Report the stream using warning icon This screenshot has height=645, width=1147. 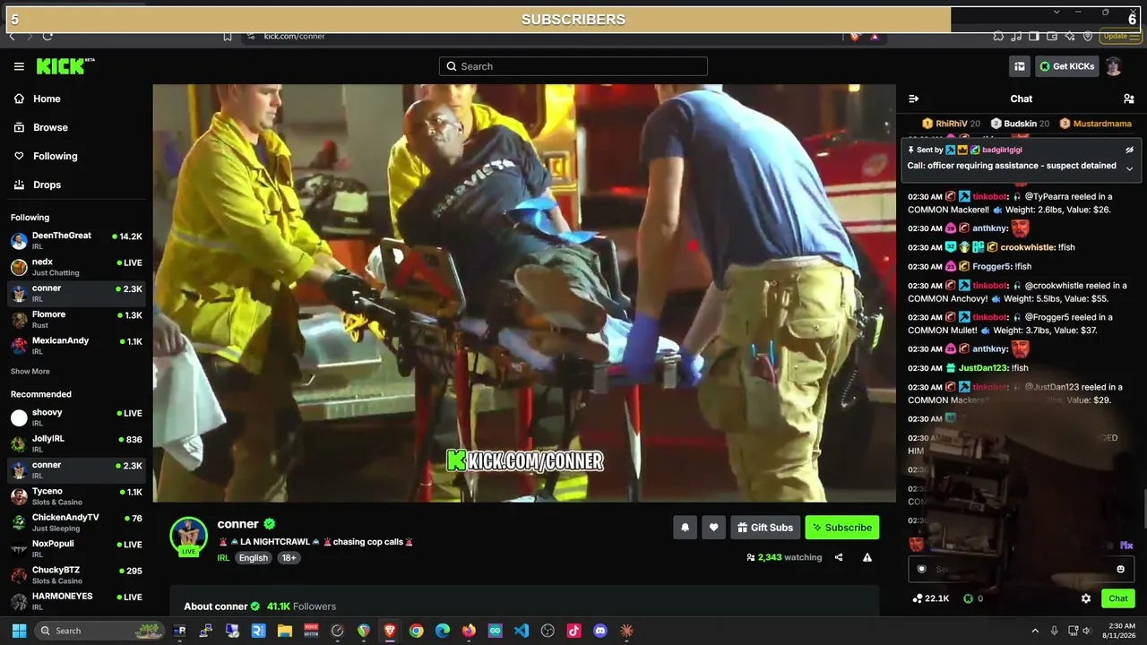point(867,557)
